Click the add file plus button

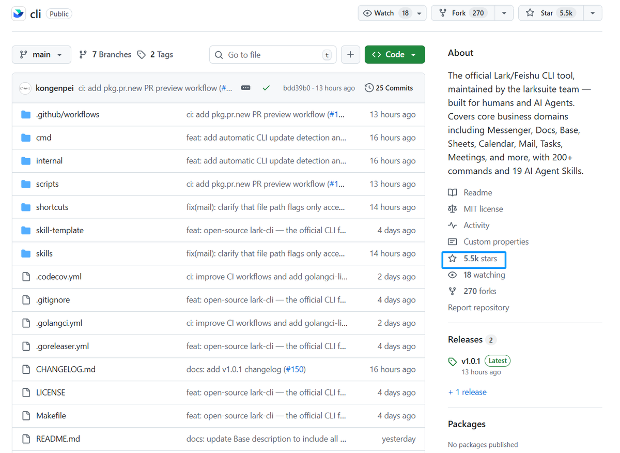(x=350, y=55)
